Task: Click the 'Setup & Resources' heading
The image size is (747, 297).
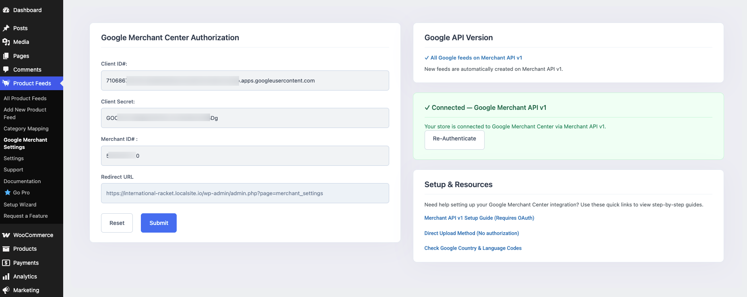Action: [x=458, y=184]
